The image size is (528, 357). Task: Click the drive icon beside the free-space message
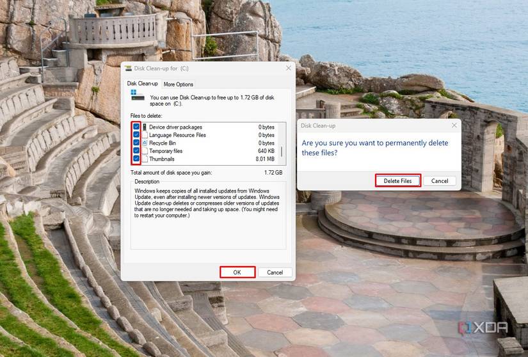click(138, 95)
